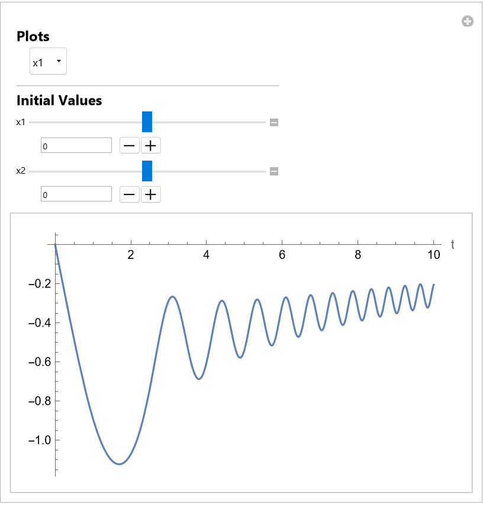Grab the blue x2 slider handle
The image size is (483, 505).
(x=147, y=171)
